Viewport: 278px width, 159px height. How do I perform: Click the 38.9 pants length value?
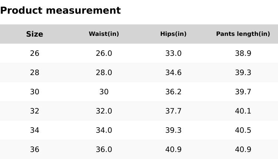pos(243,53)
